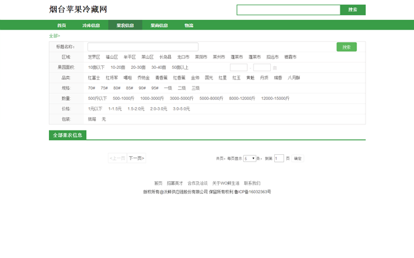Select 20-30亩 orchard area

tap(138, 67)
